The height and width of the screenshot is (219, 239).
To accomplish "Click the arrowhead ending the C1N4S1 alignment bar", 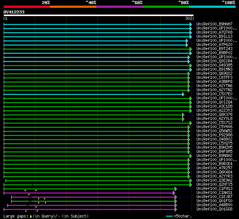I will point(174,193).
